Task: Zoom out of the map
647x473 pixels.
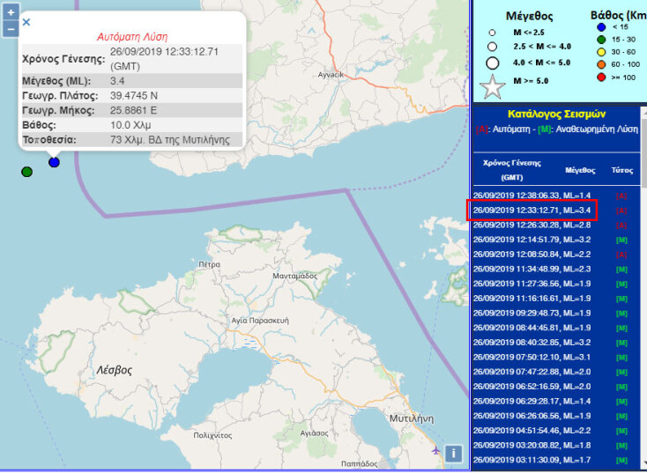Action: [11, 29]
